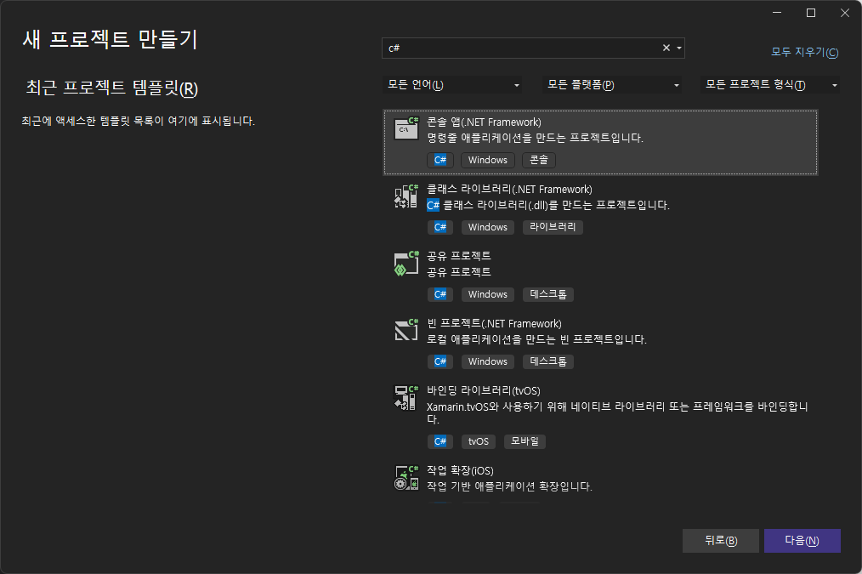
Task: Click the 데스크톱 tag under 빈 프로젝트
Action: click(548, 361)
